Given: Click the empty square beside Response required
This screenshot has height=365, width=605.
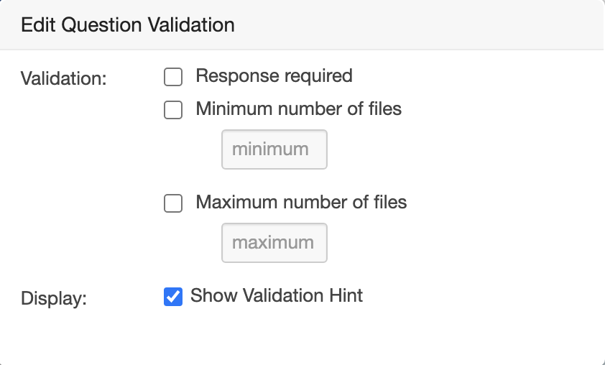Looking at the screenshot, I should 173,77.
